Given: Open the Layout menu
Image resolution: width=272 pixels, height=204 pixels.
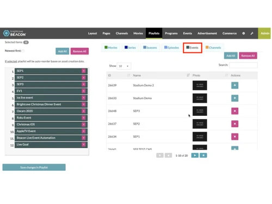Looking at the screenshot, I should tap(92, 33).
